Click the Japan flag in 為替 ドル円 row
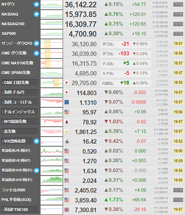 click(x=67, y=92)
